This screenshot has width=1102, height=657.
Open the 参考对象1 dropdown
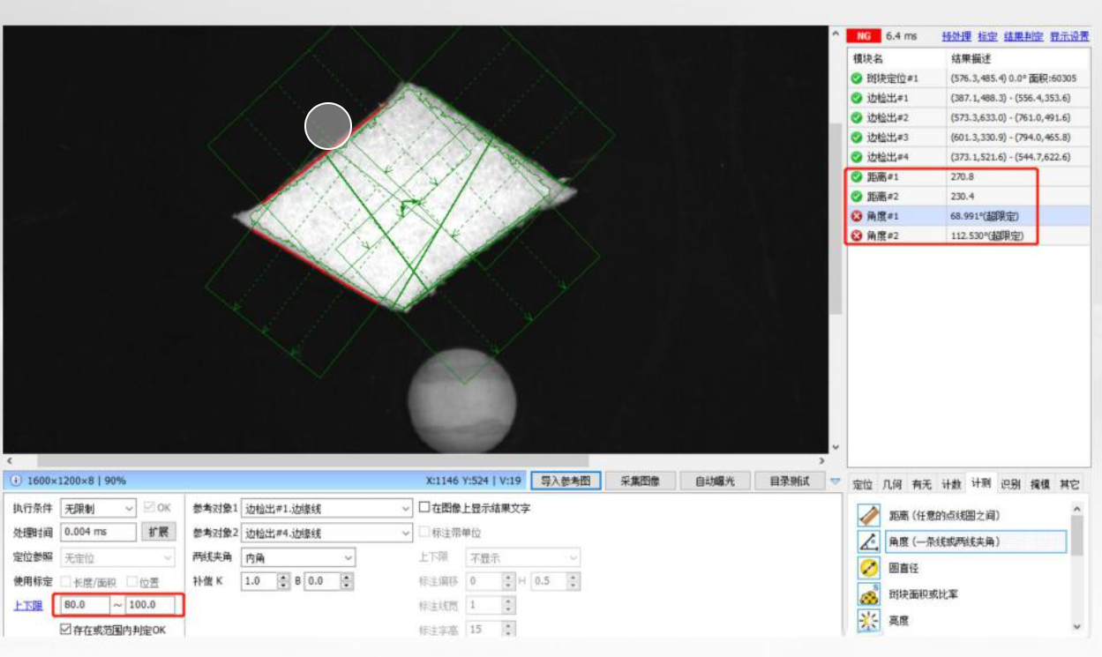(x=326, y=509)
